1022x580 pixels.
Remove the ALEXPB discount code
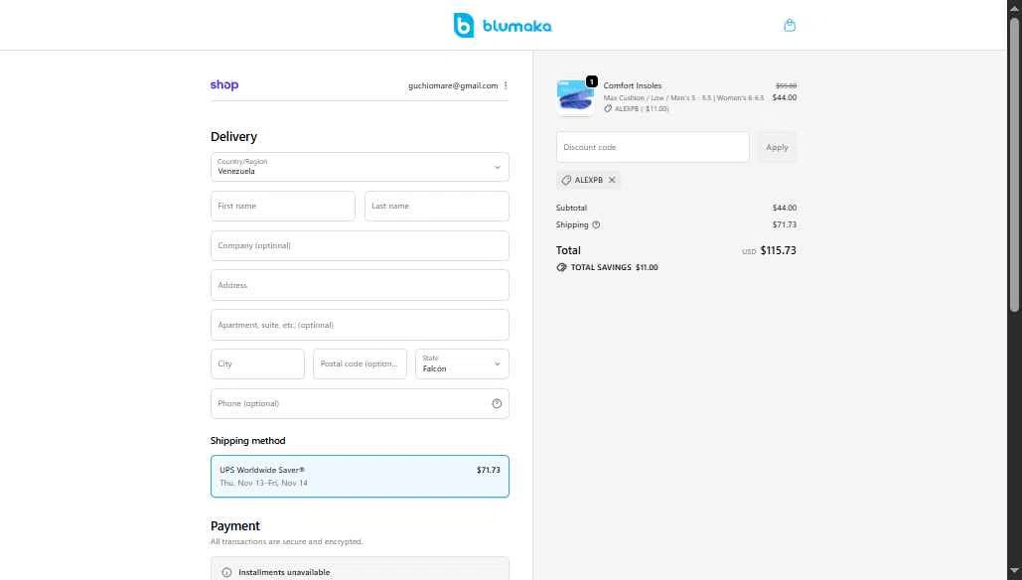(x=612, y=180)
